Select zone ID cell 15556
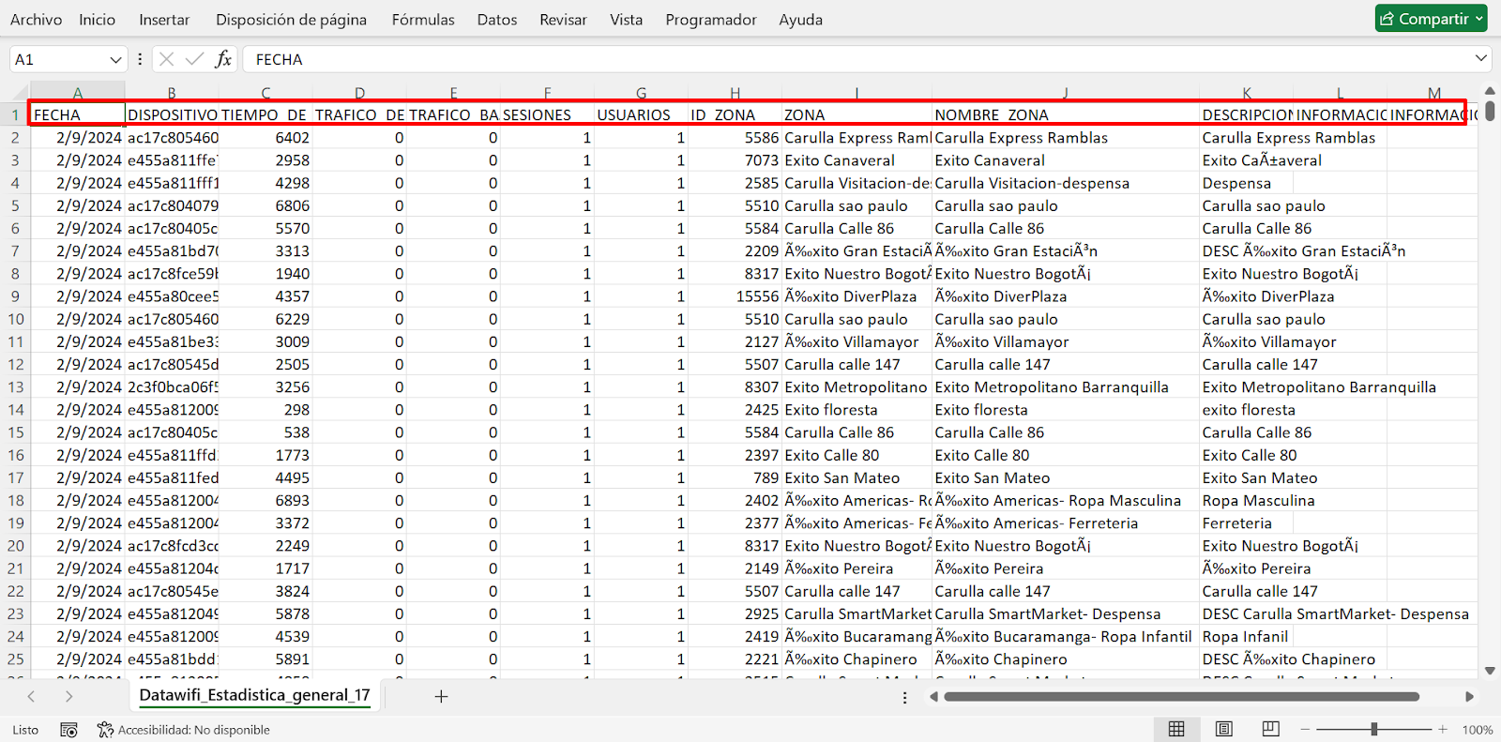This screenshot has height=742, width=1501. click(x=735, y=296)
